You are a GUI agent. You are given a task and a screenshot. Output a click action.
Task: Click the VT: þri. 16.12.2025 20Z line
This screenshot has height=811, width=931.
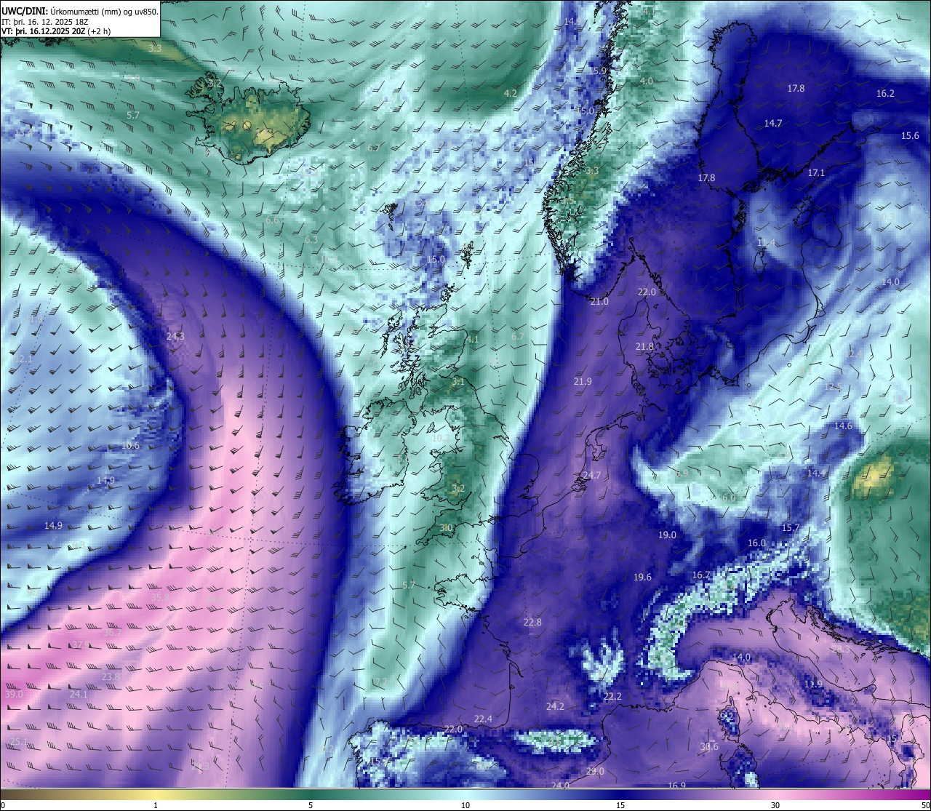[x=55, y=32]
